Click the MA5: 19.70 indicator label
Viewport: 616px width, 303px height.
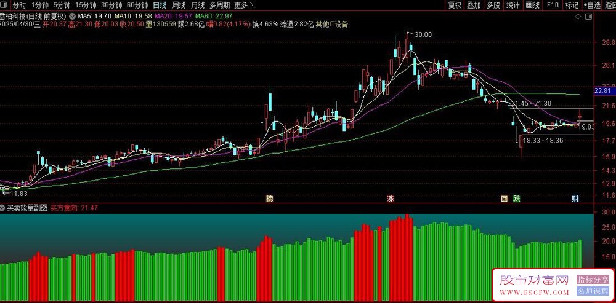tap(95, 17)
